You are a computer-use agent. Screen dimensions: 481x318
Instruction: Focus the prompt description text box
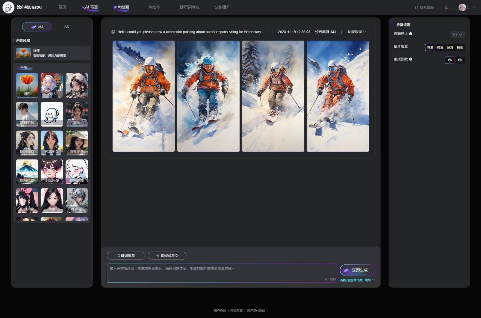(222, 273)
